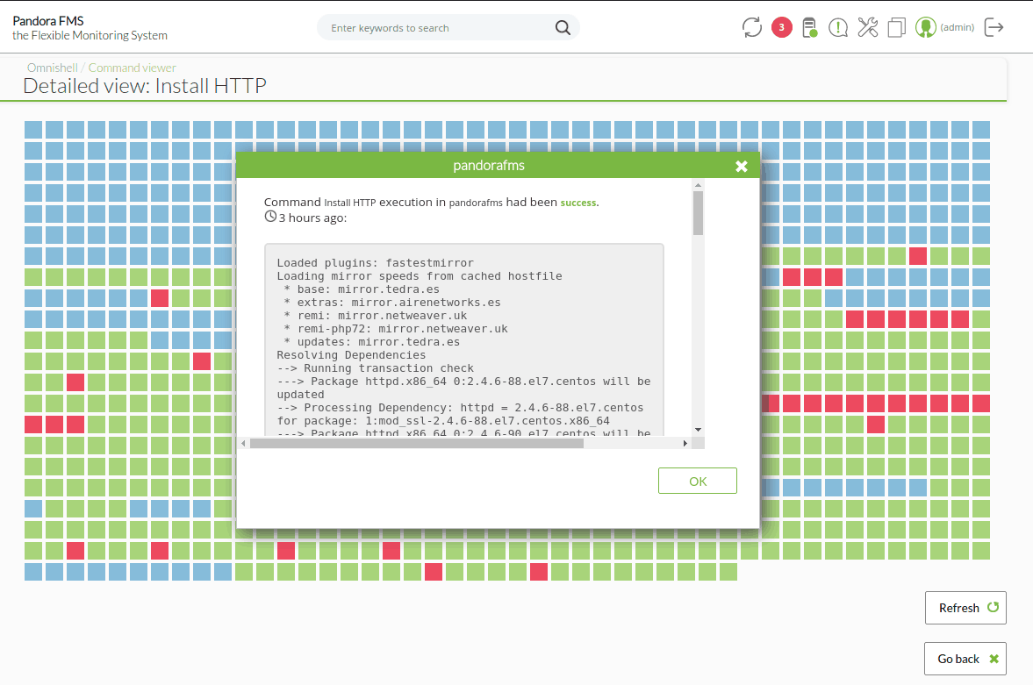Viewport: 1033px width, 685px height.
Task: Click the autorefresh circular arrows icon in header
Action: [x=751, y=28]
